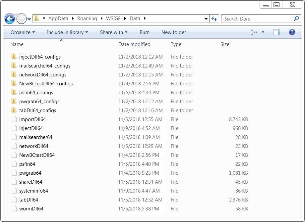Select the networkDll64_configs folder icon
Viewport: 305px width, 222px height.
pyautogui.click(x=14, y=74)
